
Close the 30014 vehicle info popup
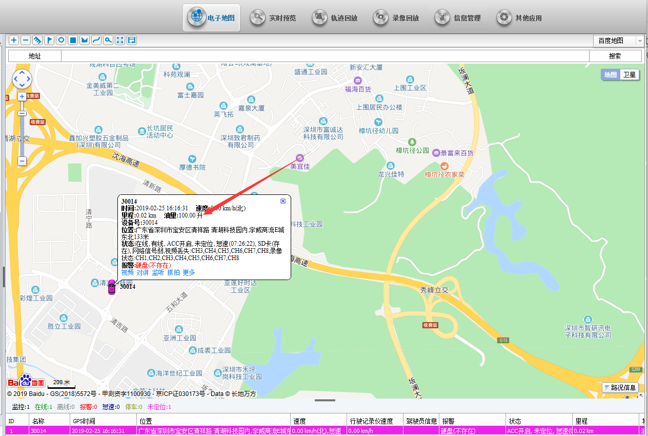click(x=283, y=201)
